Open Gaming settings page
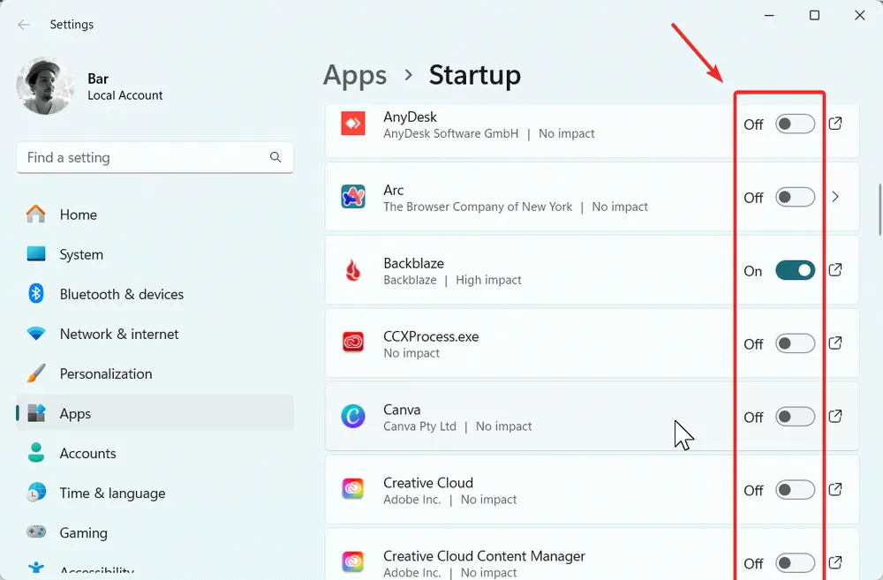Image resolution: width=883 pixels, height=580 pixels. coord(155,532)
